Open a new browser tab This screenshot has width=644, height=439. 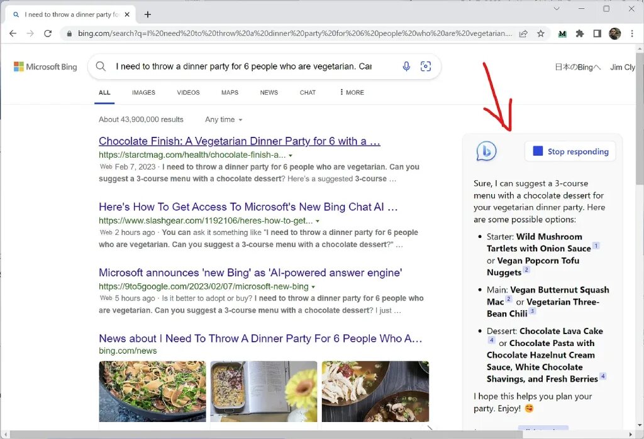tap(148, 14)
